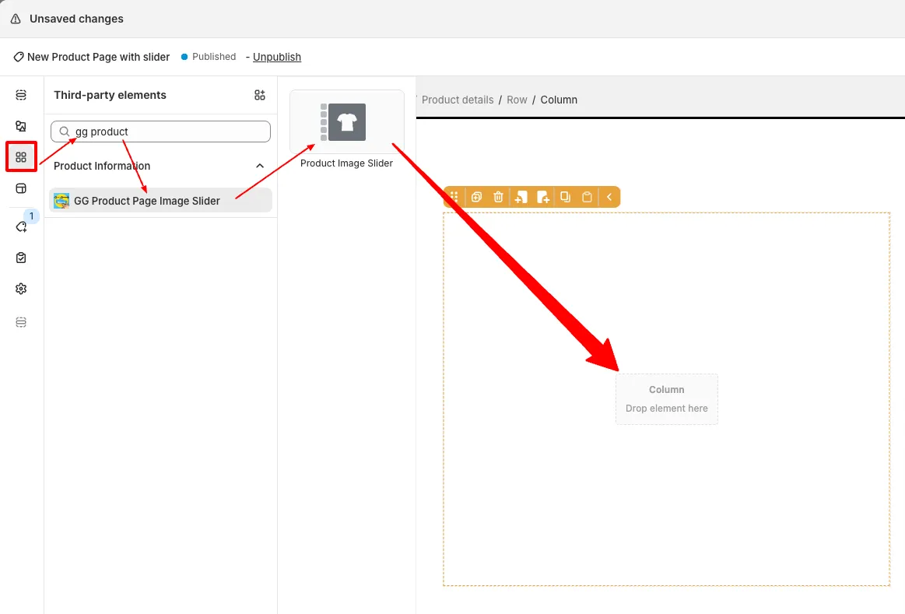Add a new element before the Column
The width and height of the screenshot is (905, 614).
[x=521, y=197]
